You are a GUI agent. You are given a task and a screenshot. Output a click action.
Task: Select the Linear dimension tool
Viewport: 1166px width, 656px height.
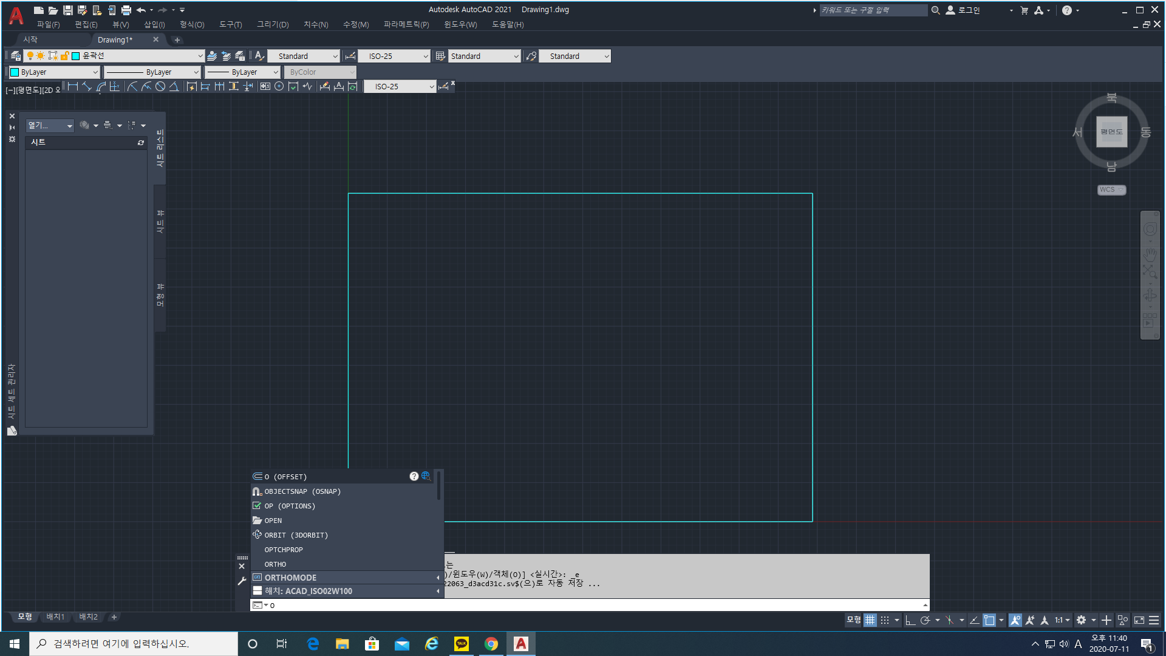(x=73, y=87)
